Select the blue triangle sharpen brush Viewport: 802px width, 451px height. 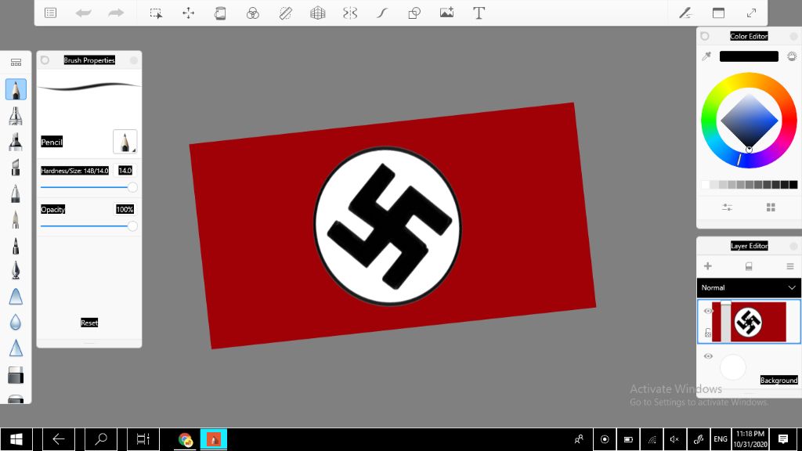[x=16, y=348]
